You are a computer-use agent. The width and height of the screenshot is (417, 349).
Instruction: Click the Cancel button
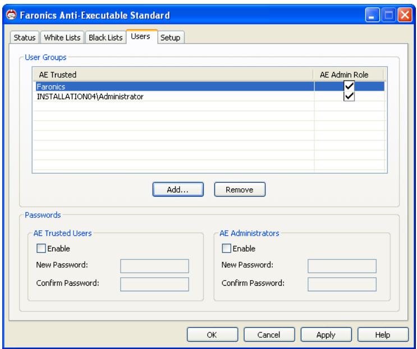click(x=269, y=334)
